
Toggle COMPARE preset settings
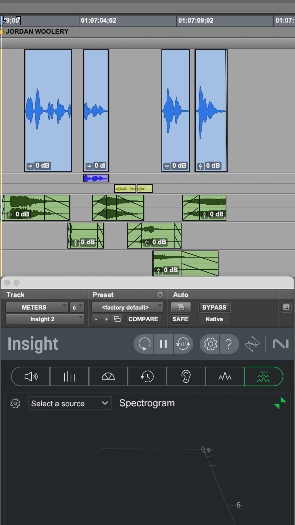[x=143, y=319]
